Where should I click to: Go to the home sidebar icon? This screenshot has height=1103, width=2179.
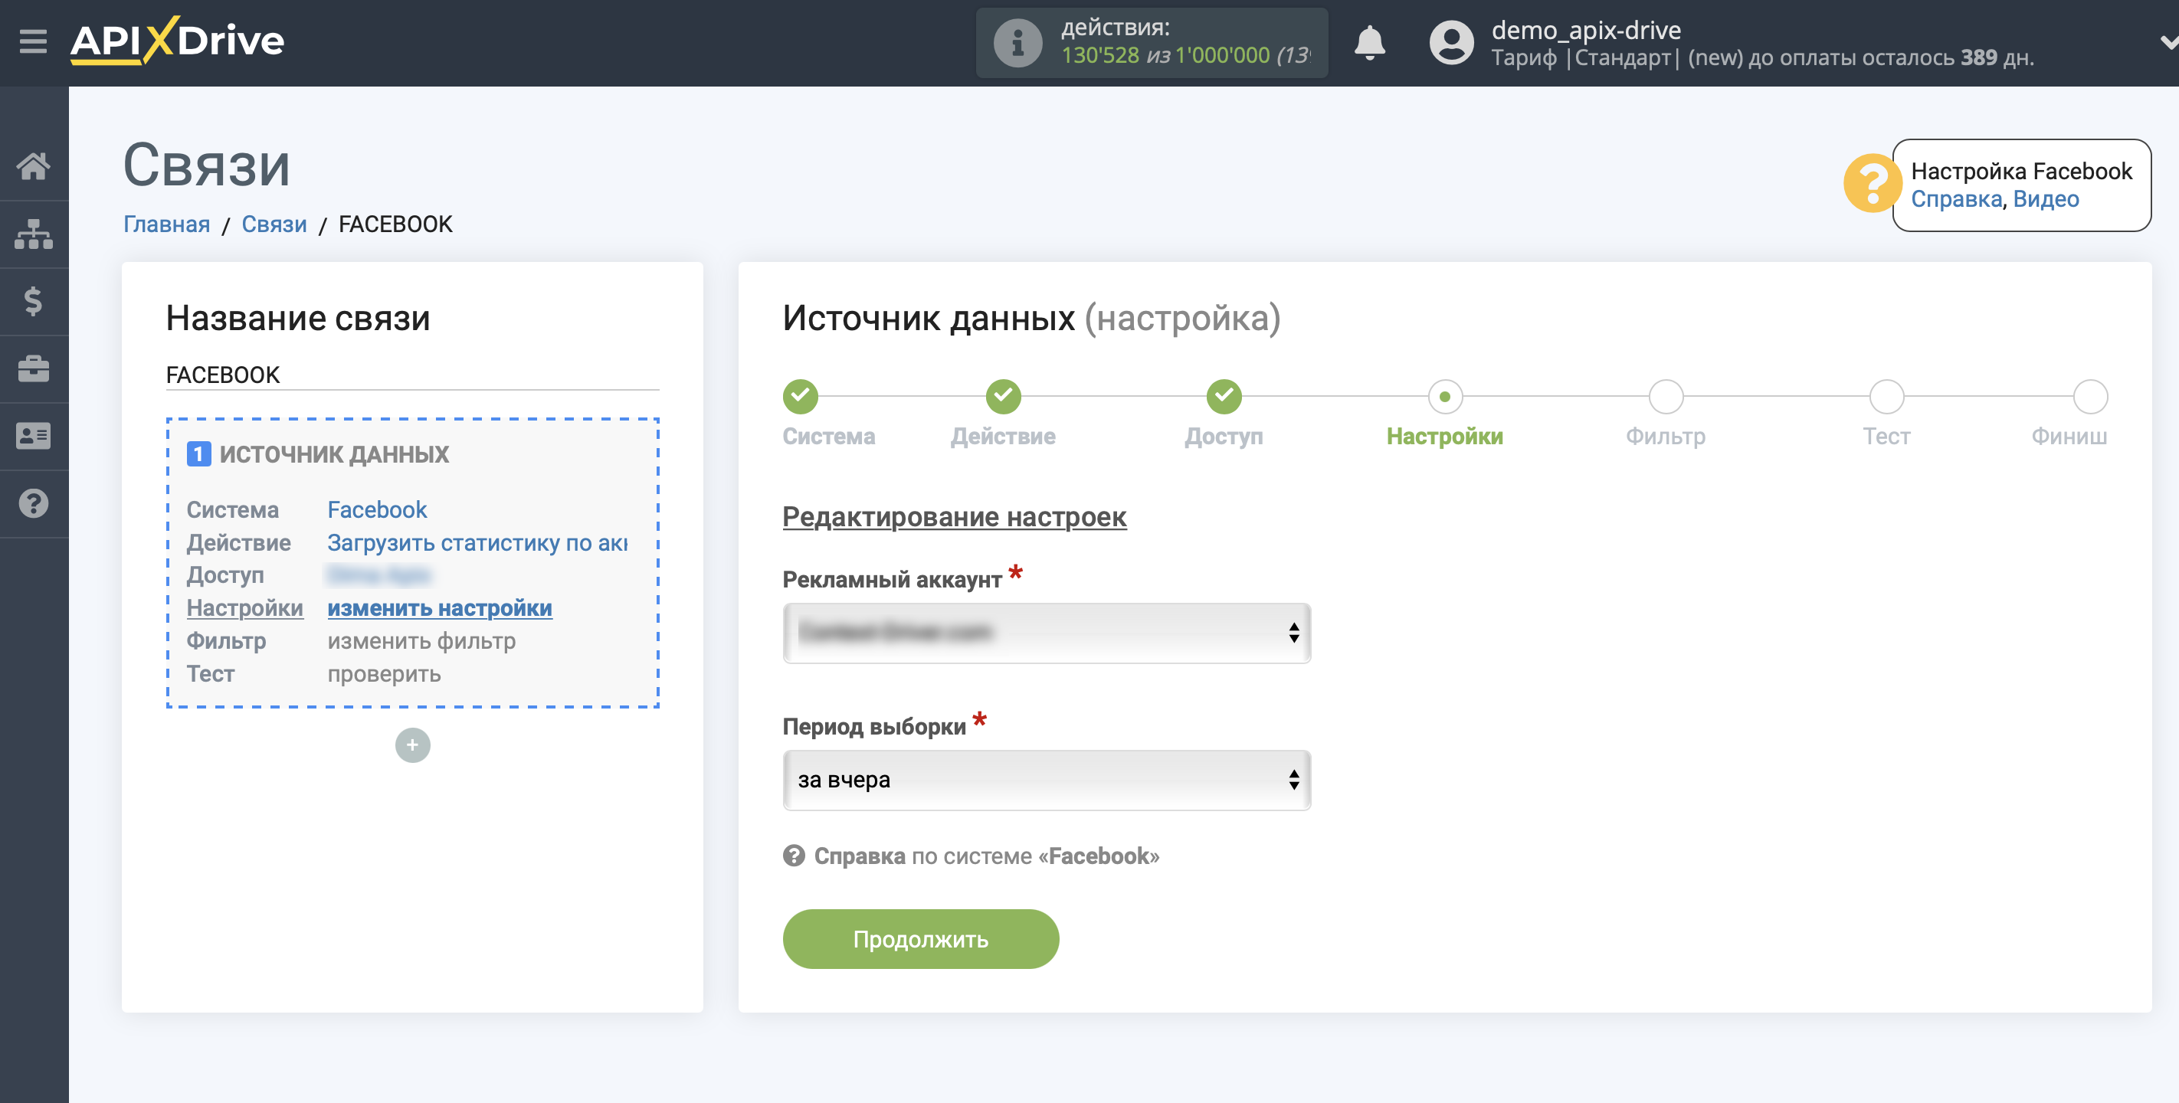tap(34, 165)
